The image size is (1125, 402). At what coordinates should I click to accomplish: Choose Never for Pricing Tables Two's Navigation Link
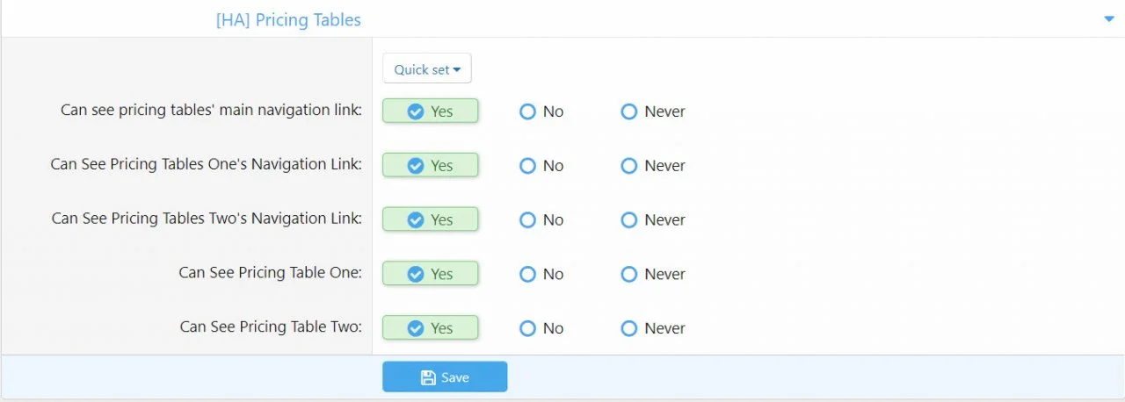[628, 220]
